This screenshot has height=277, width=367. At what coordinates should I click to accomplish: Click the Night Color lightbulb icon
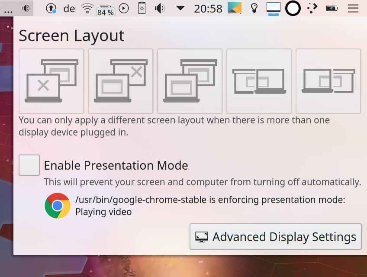pos(254,8)
